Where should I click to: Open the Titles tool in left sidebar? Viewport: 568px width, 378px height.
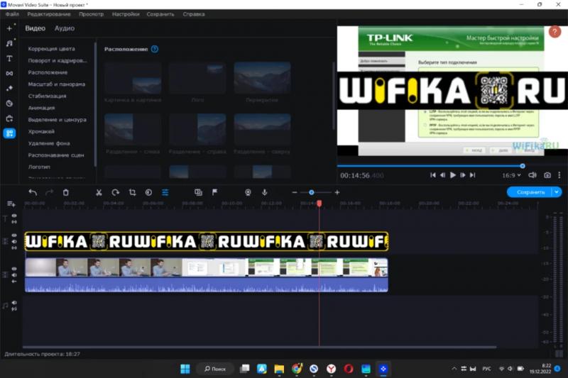(x=9, y=58)
